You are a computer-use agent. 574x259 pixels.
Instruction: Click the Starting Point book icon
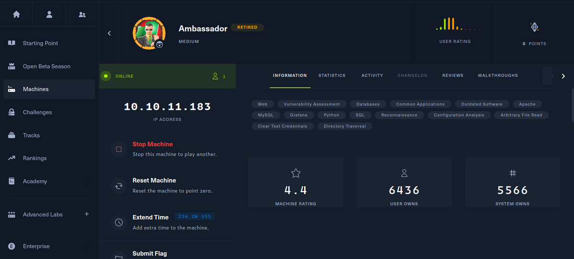pyautogui.click(x=12, y=43)
